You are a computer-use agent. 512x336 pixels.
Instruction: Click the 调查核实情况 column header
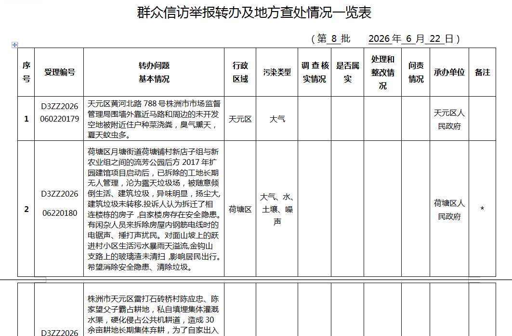pyautogui.click(x=315, y=72)
